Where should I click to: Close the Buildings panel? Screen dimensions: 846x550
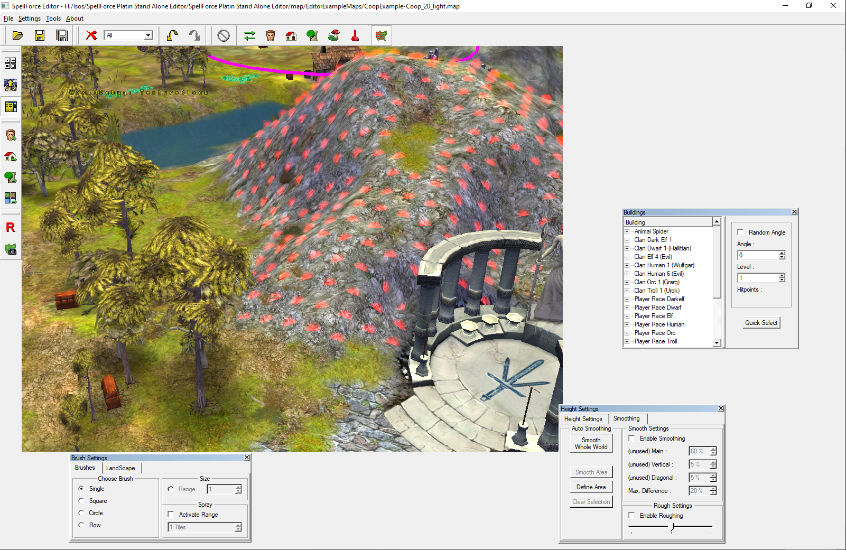pyautogui.click(x=794, y=212)
